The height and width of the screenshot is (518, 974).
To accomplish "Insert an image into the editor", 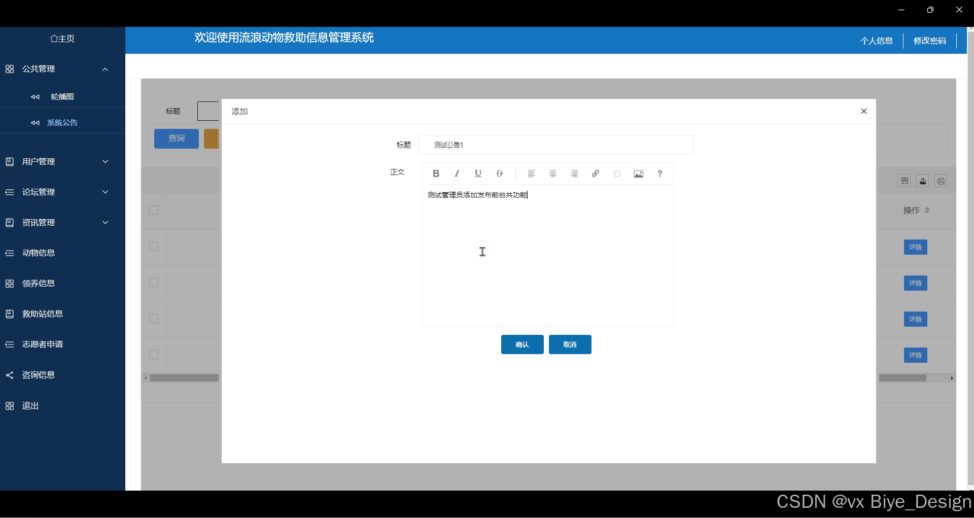I will click(x=639, y=174).
